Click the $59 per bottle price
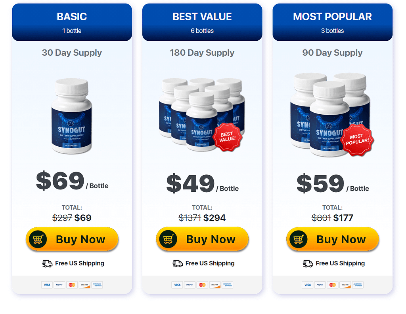 click(333, 183)
